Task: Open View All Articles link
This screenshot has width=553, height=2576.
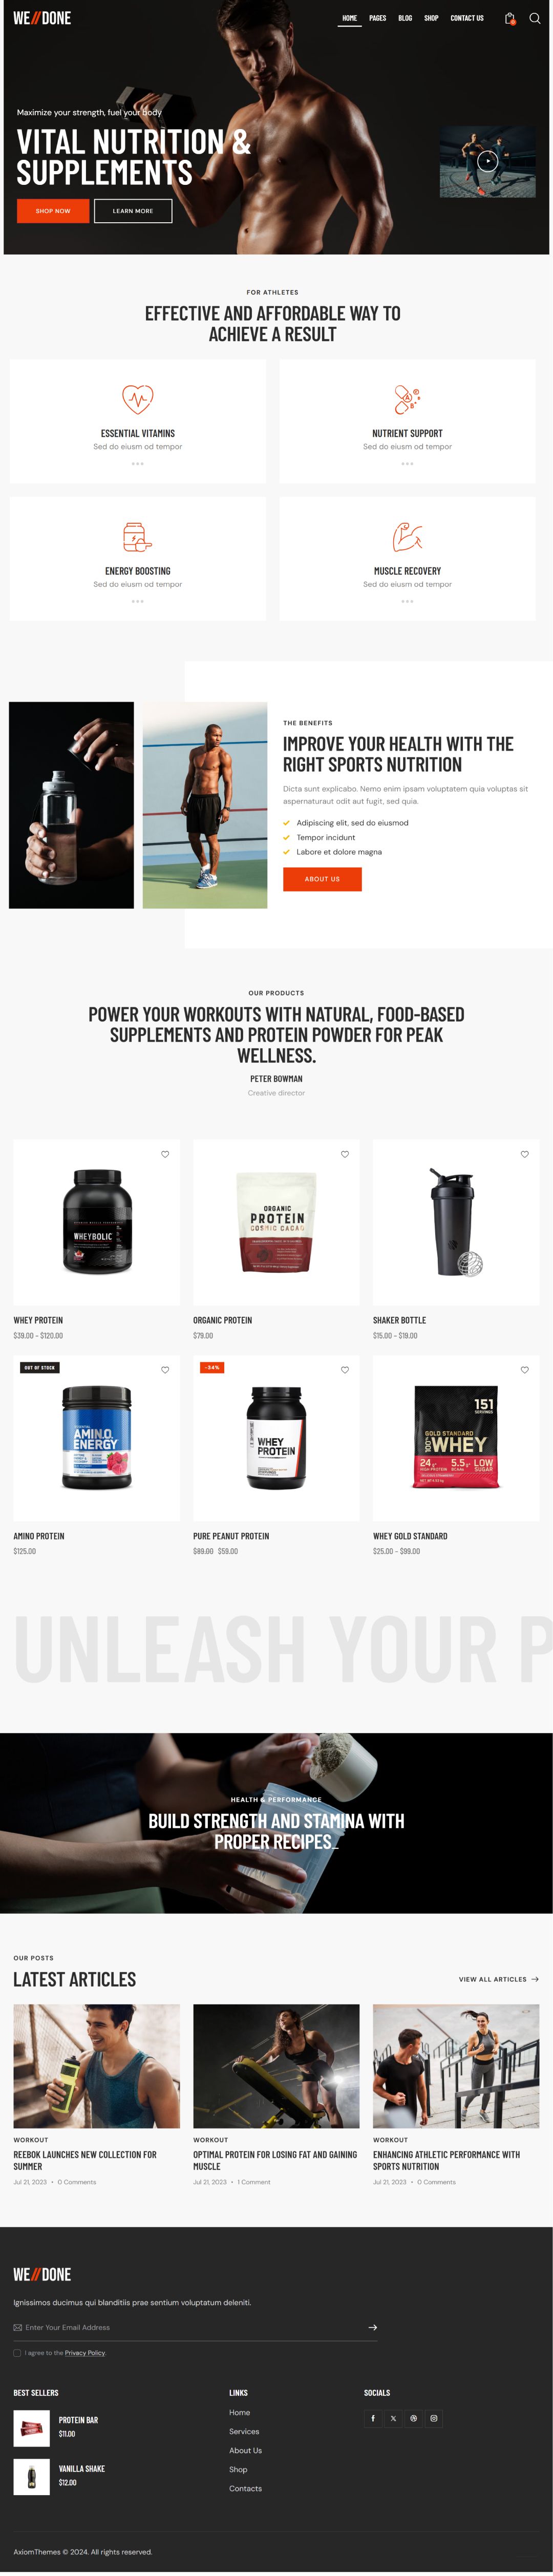Action: pyautogui.click(x=499, y=1979)
